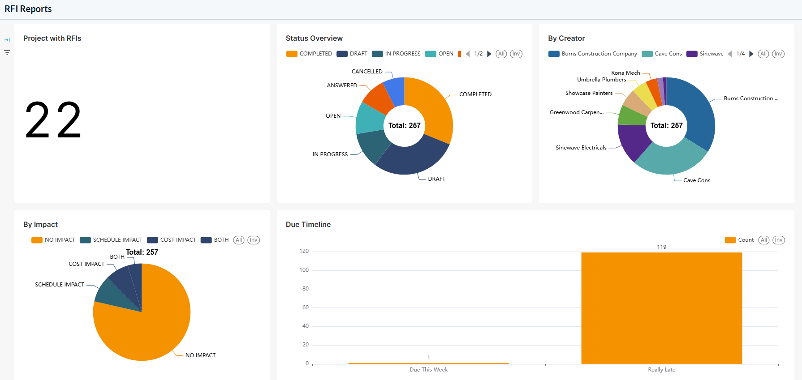The image size is (802, 380).
Task: Invert By Impact legend selection
Action: click(x=254, y=240)
